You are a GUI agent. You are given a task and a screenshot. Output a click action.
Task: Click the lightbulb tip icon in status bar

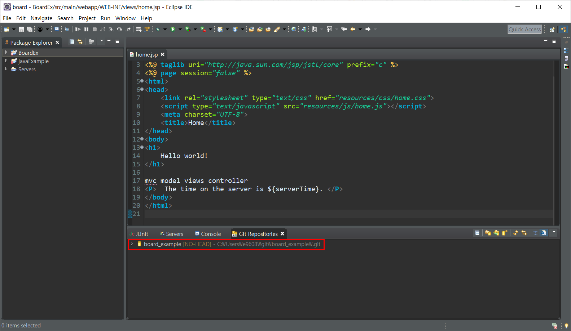click(x=566, y=326)
